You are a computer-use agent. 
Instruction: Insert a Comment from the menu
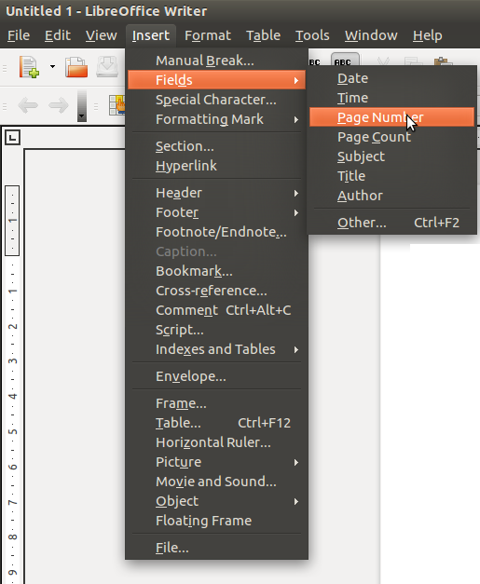point(216,310)
